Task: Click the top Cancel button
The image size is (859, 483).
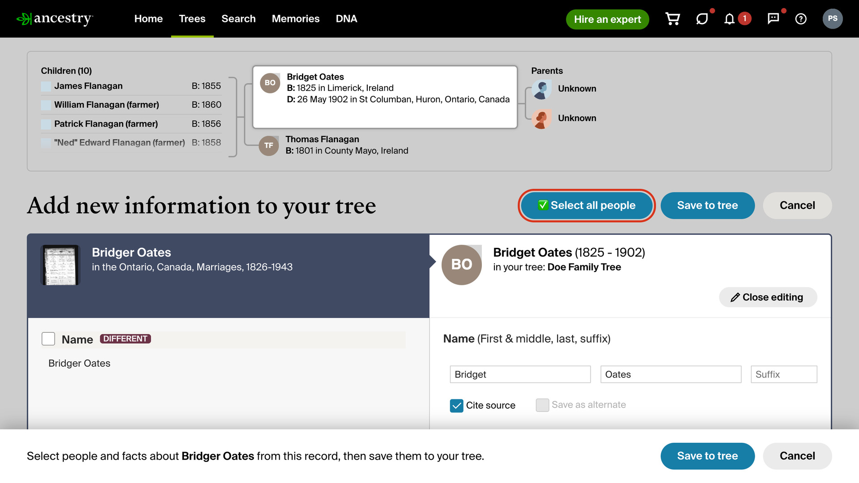Action: click(797, 205)
